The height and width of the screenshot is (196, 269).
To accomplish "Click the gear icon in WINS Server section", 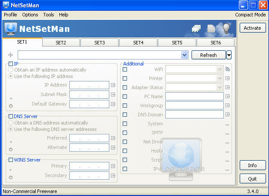I will pyautogui.click(x=11, y=177).
